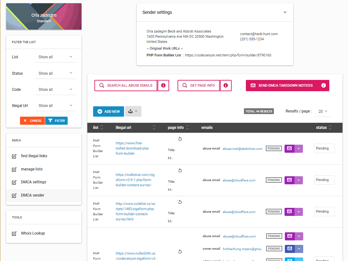Click PENDING badge beside abuse-mail@abelohost.com

(274, 149)
